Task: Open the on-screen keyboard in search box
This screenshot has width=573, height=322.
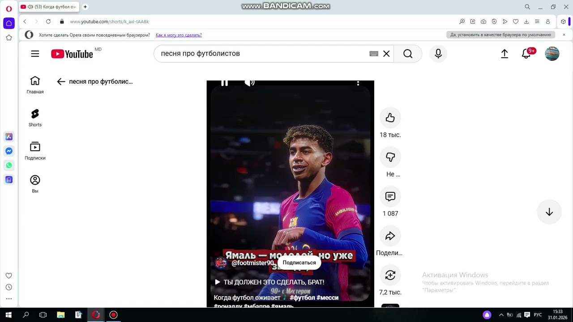Action: click(x=374, y=54)
